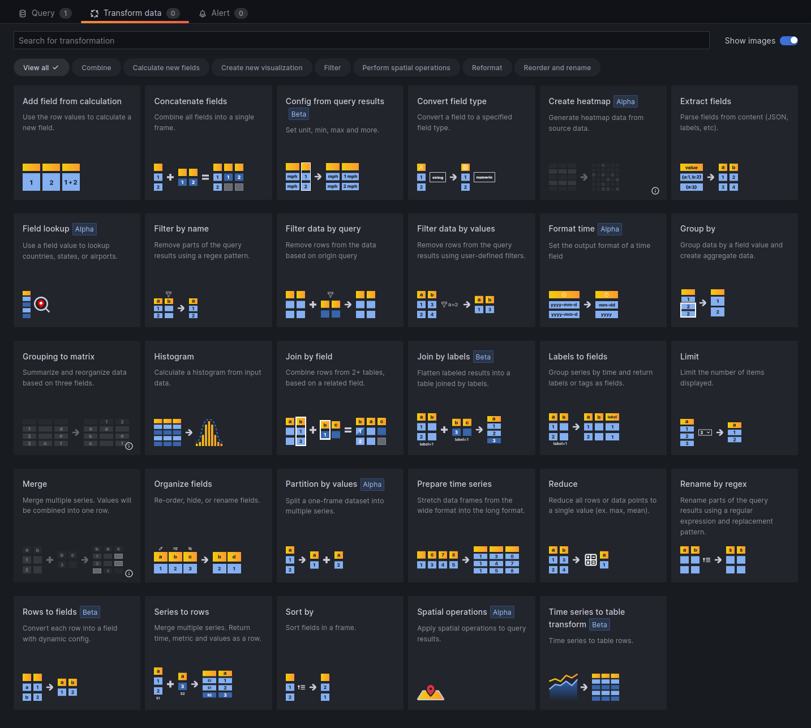Click the info icon on Create heatmap card
The height and width of the screenshot is (728, 811).
(655, 191)
